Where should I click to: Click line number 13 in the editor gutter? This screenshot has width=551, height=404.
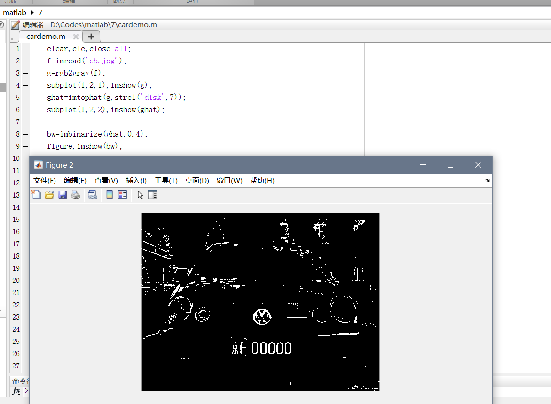point(16,195)
